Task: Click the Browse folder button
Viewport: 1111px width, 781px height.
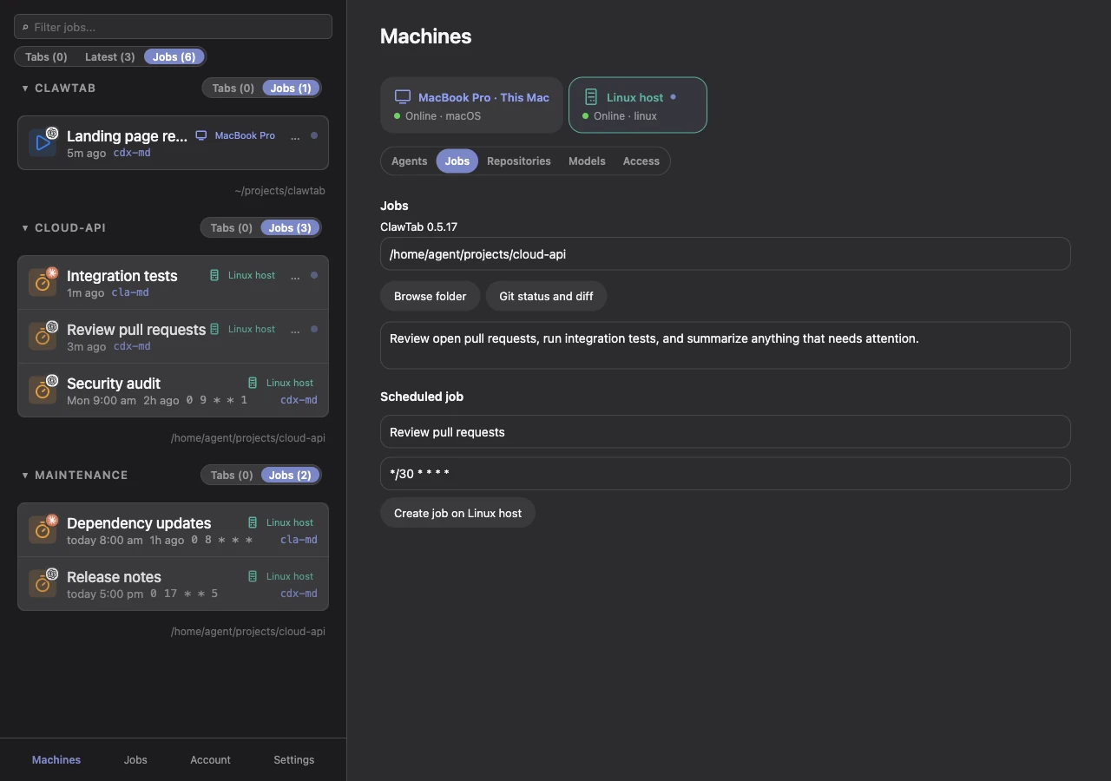Action: click(430, 296)
